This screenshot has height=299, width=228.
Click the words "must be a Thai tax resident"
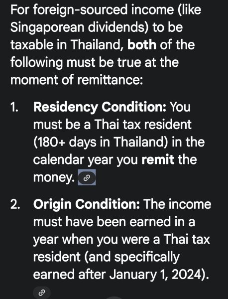[113, 125]
